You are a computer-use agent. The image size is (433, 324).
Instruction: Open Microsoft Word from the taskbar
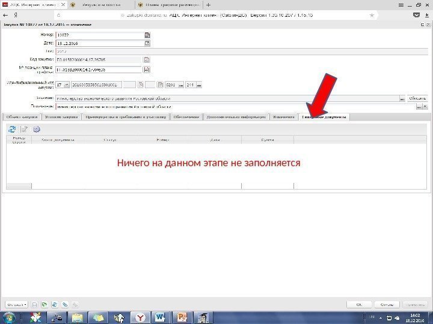tap(160, 318)
